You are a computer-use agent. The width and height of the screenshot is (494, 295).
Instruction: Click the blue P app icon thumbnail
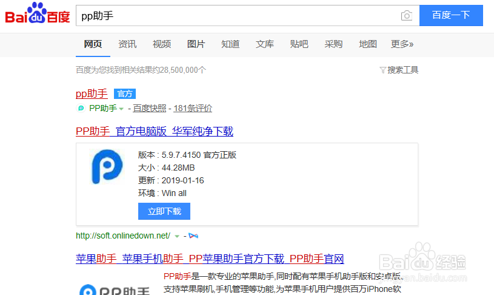[x=107, y=166]
